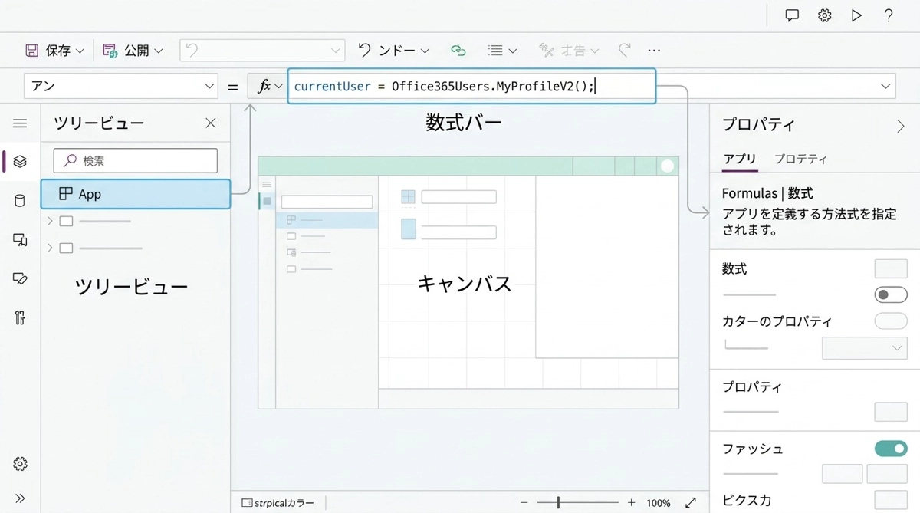Open settings with the top gear icon
The height and width of the screenshot is (513, 920).
point(824,15)
